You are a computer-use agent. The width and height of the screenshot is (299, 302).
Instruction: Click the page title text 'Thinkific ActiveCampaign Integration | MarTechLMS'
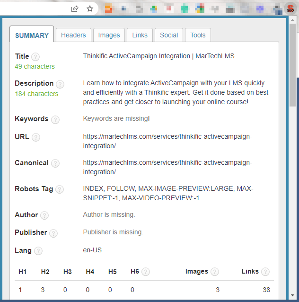pyautogui.click(x=158, y=56)
